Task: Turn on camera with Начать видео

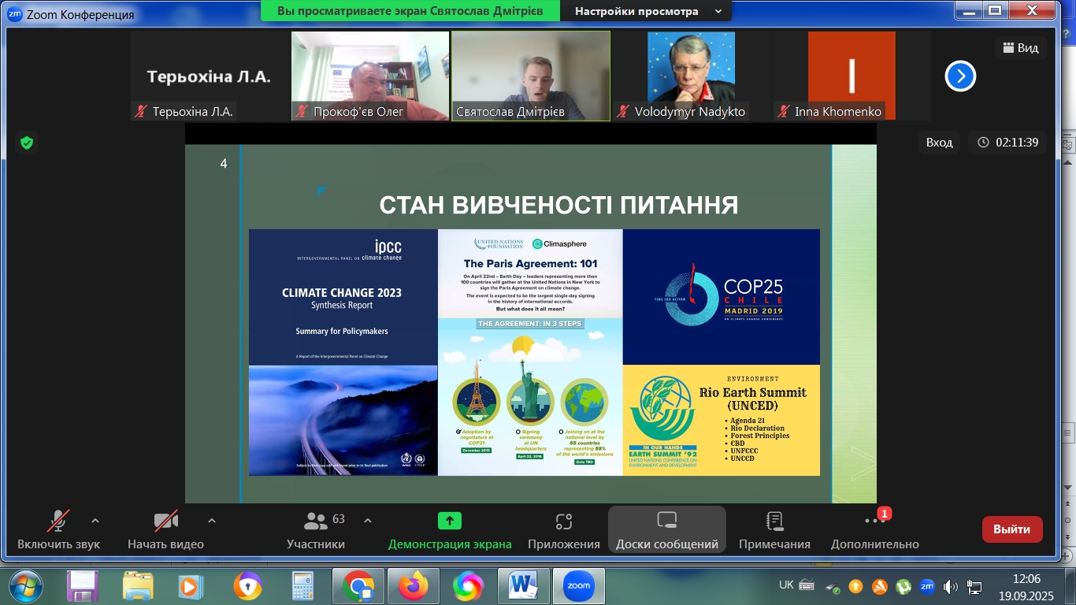Action: point(165,529)
